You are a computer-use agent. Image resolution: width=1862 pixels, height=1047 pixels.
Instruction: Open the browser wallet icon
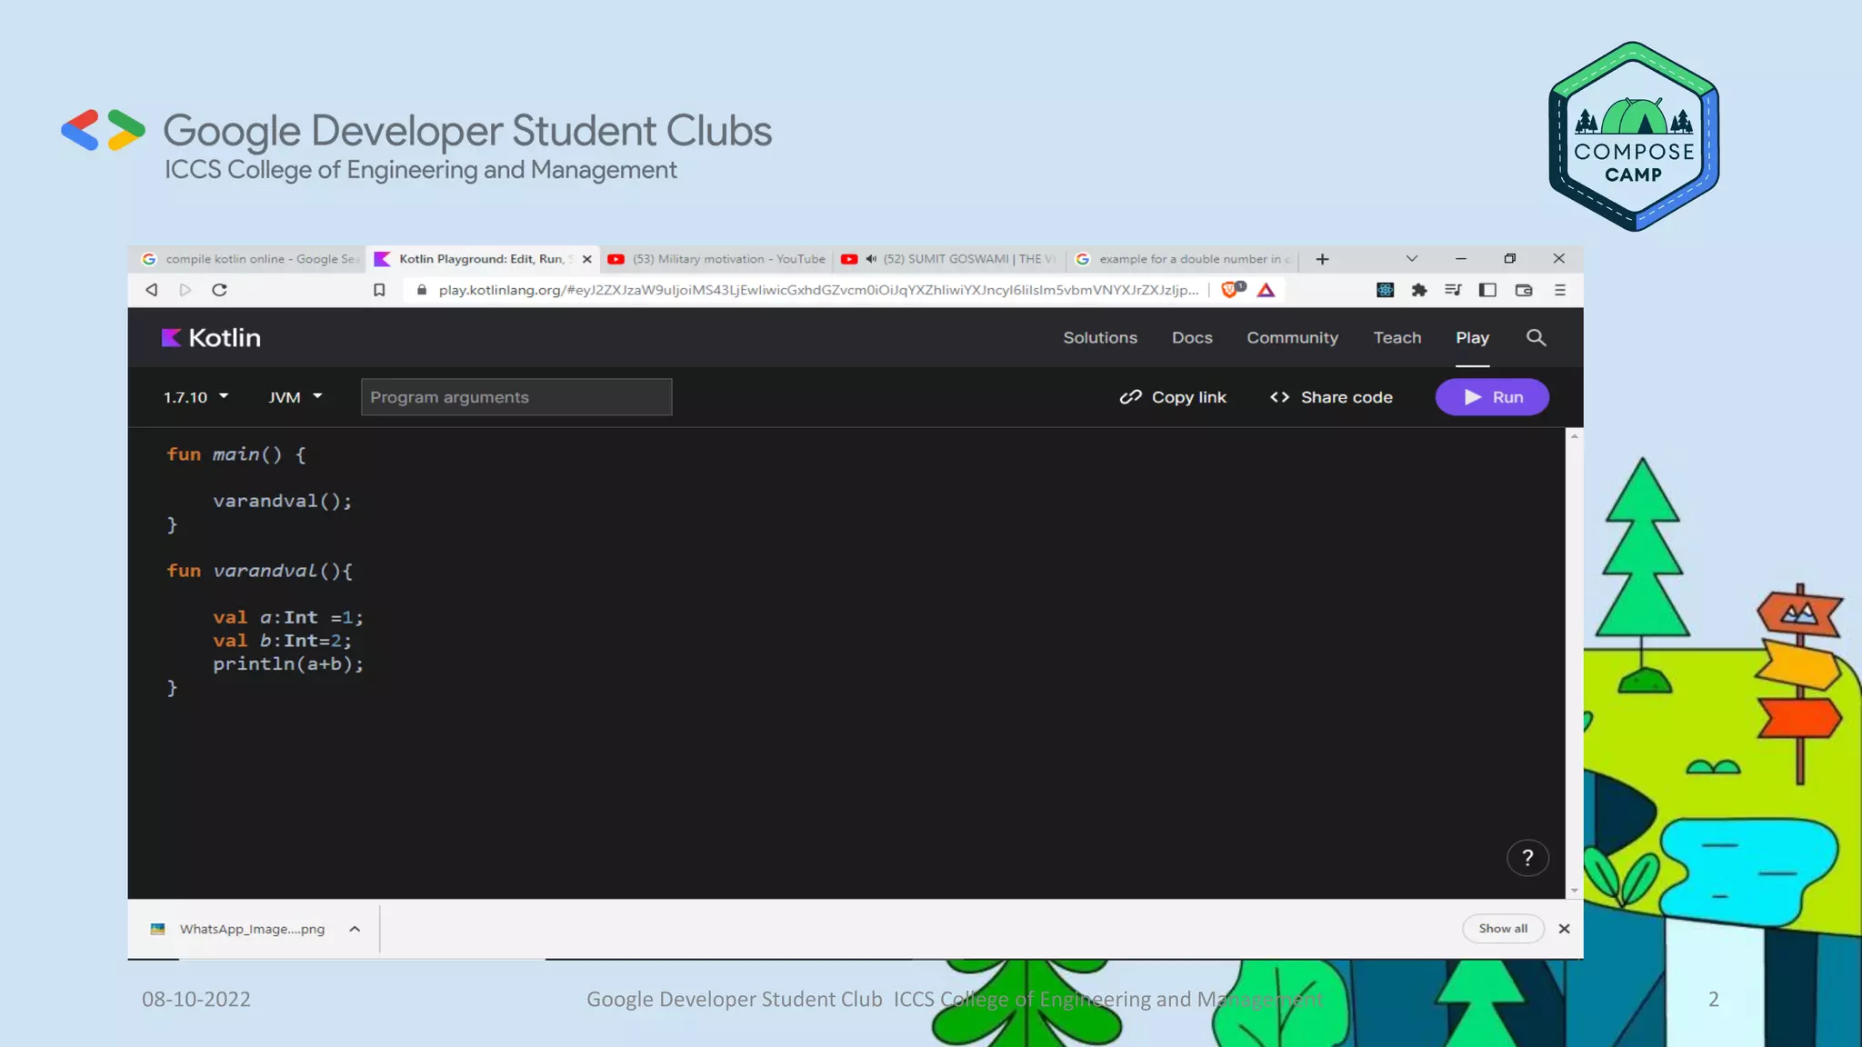(x=1524, y=290)
